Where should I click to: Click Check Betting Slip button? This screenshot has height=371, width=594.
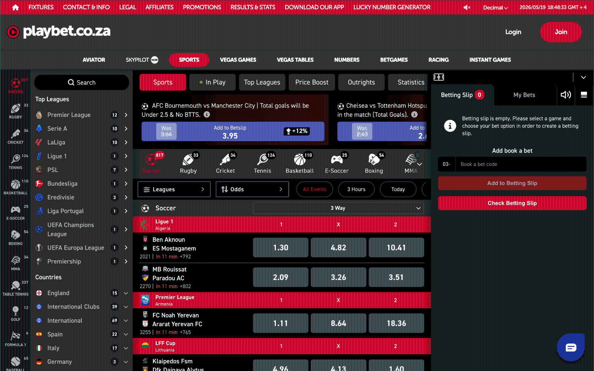pos(512,203)
